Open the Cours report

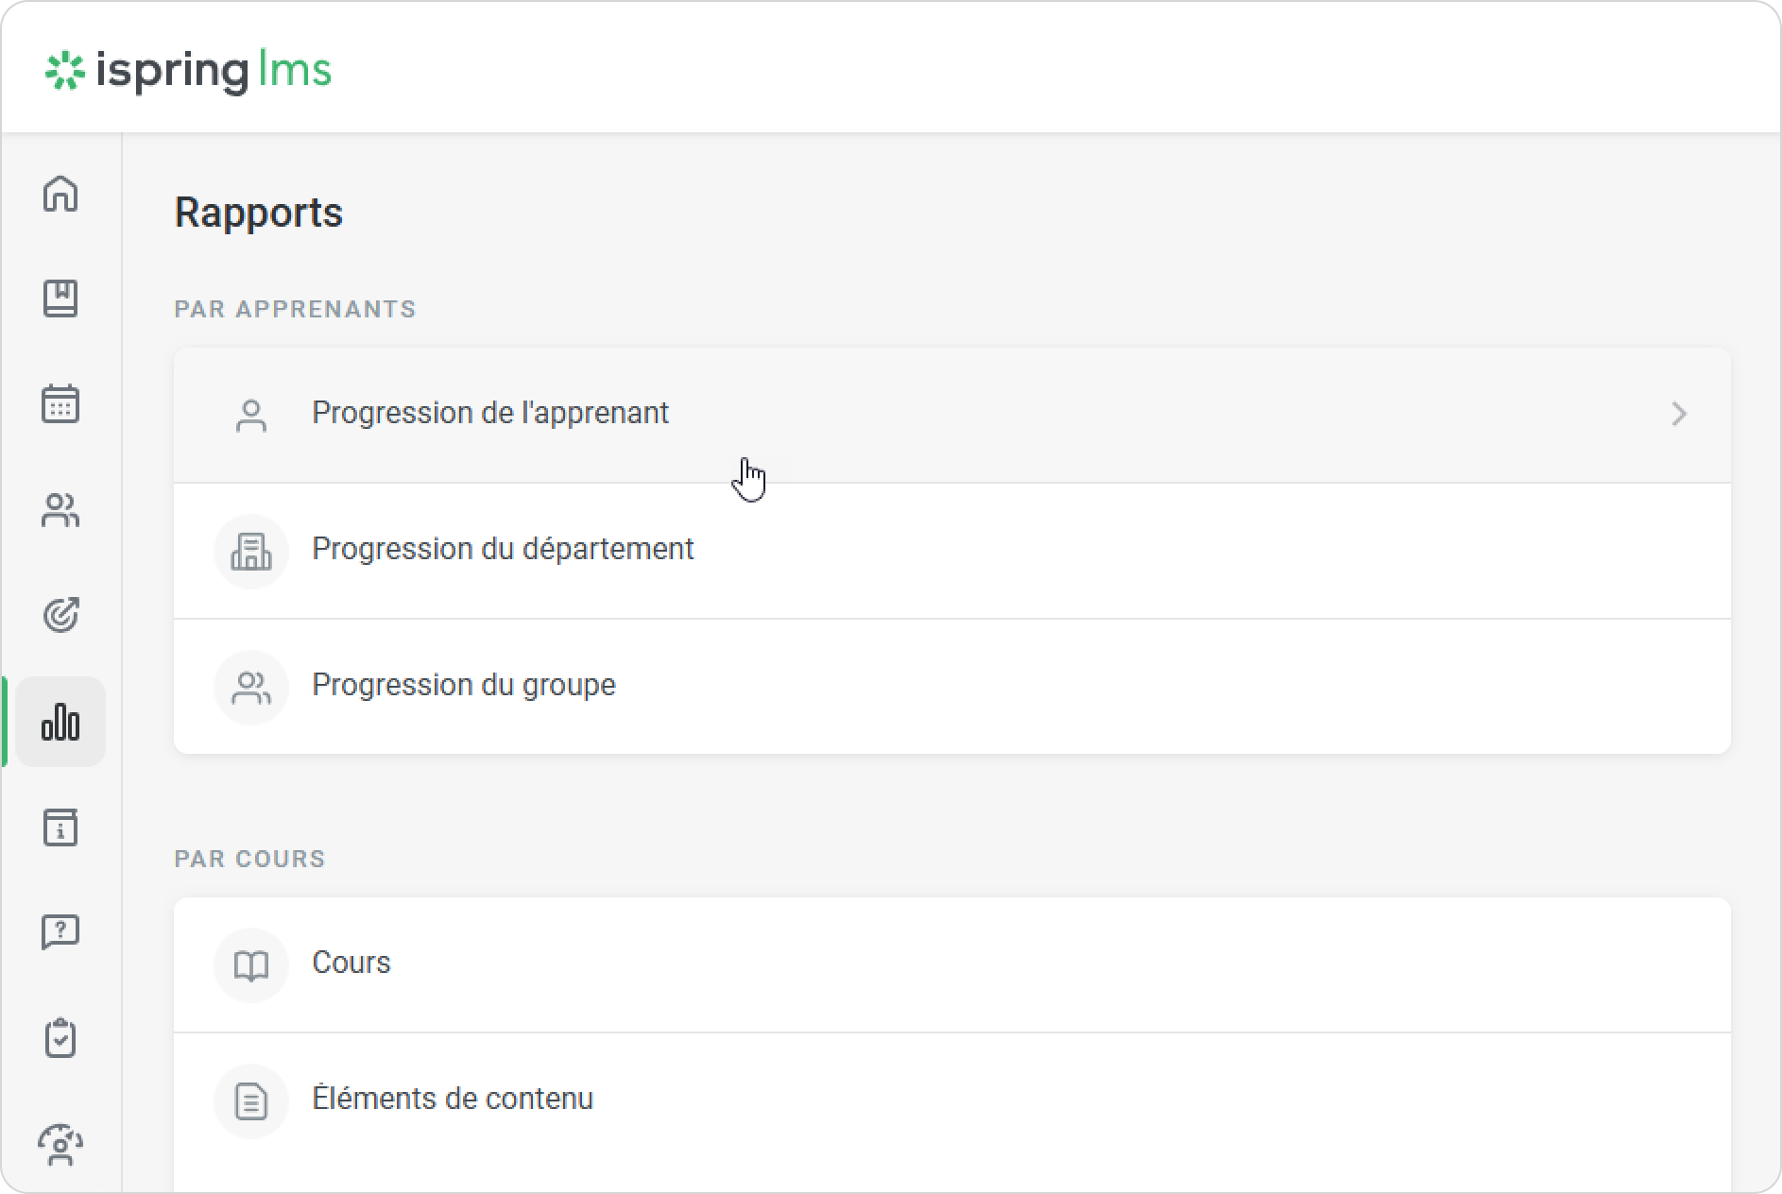pyautogui.click(x=351, y=964)
